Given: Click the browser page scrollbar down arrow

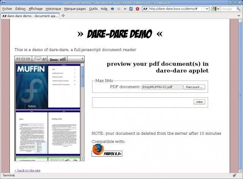Looking at the screenshot, I should [x=240, y=171].
